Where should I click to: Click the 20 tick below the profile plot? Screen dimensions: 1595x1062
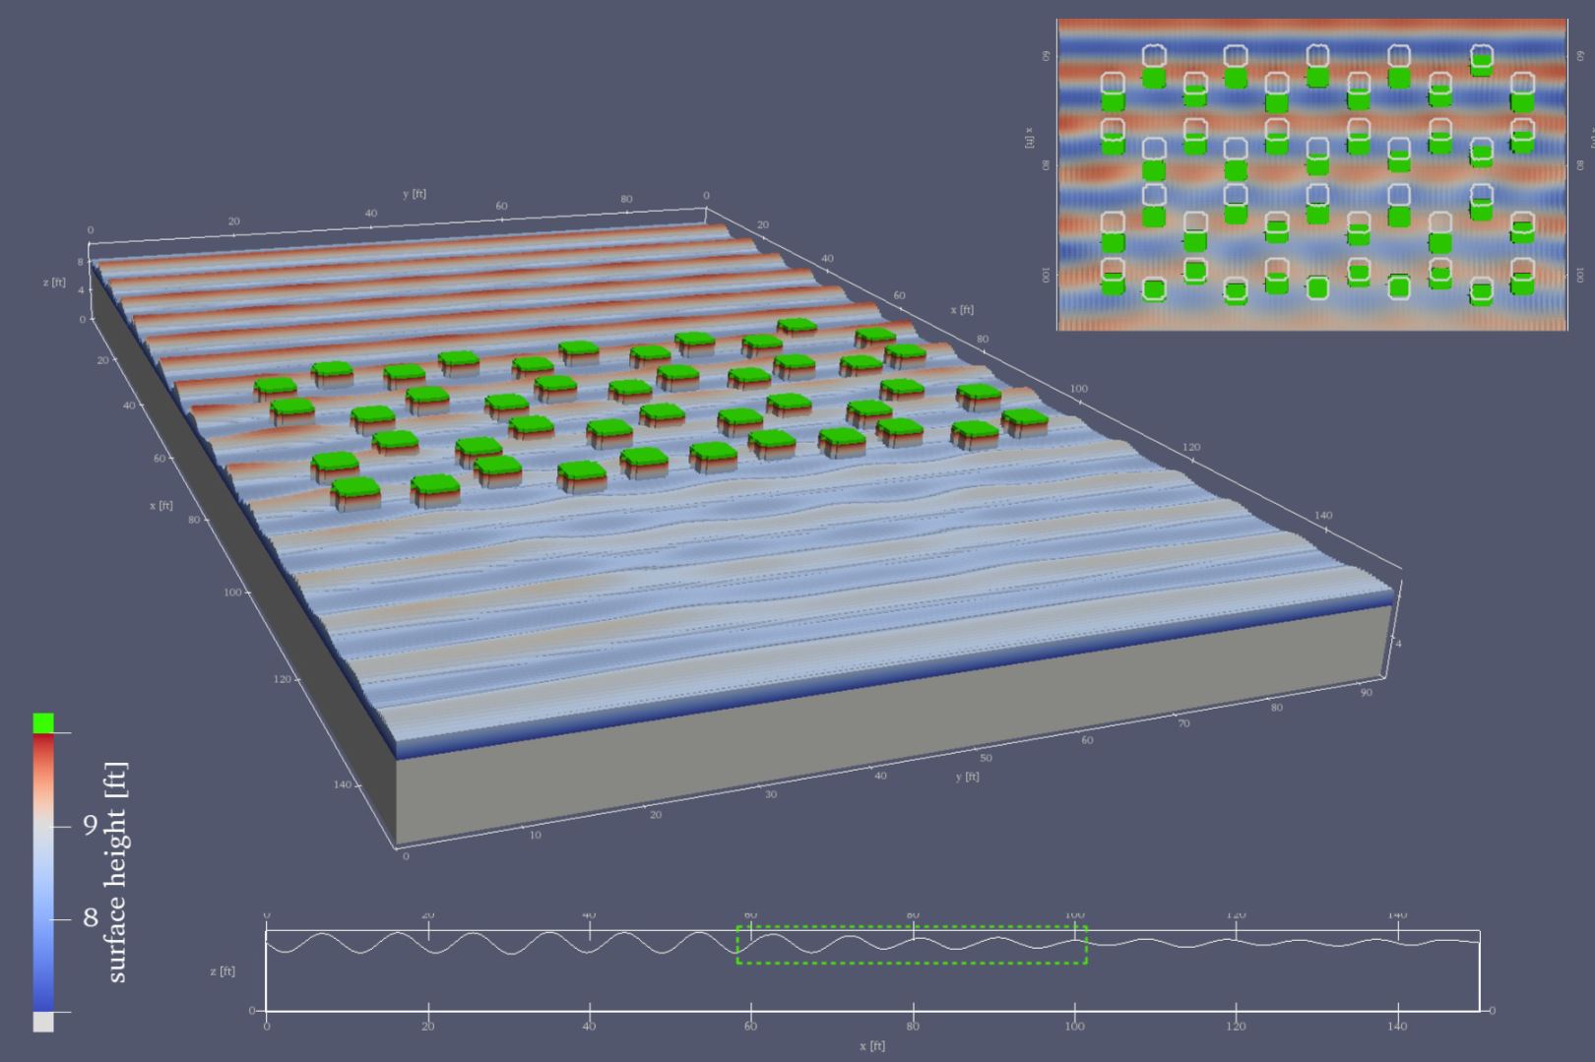(428, 1026)
